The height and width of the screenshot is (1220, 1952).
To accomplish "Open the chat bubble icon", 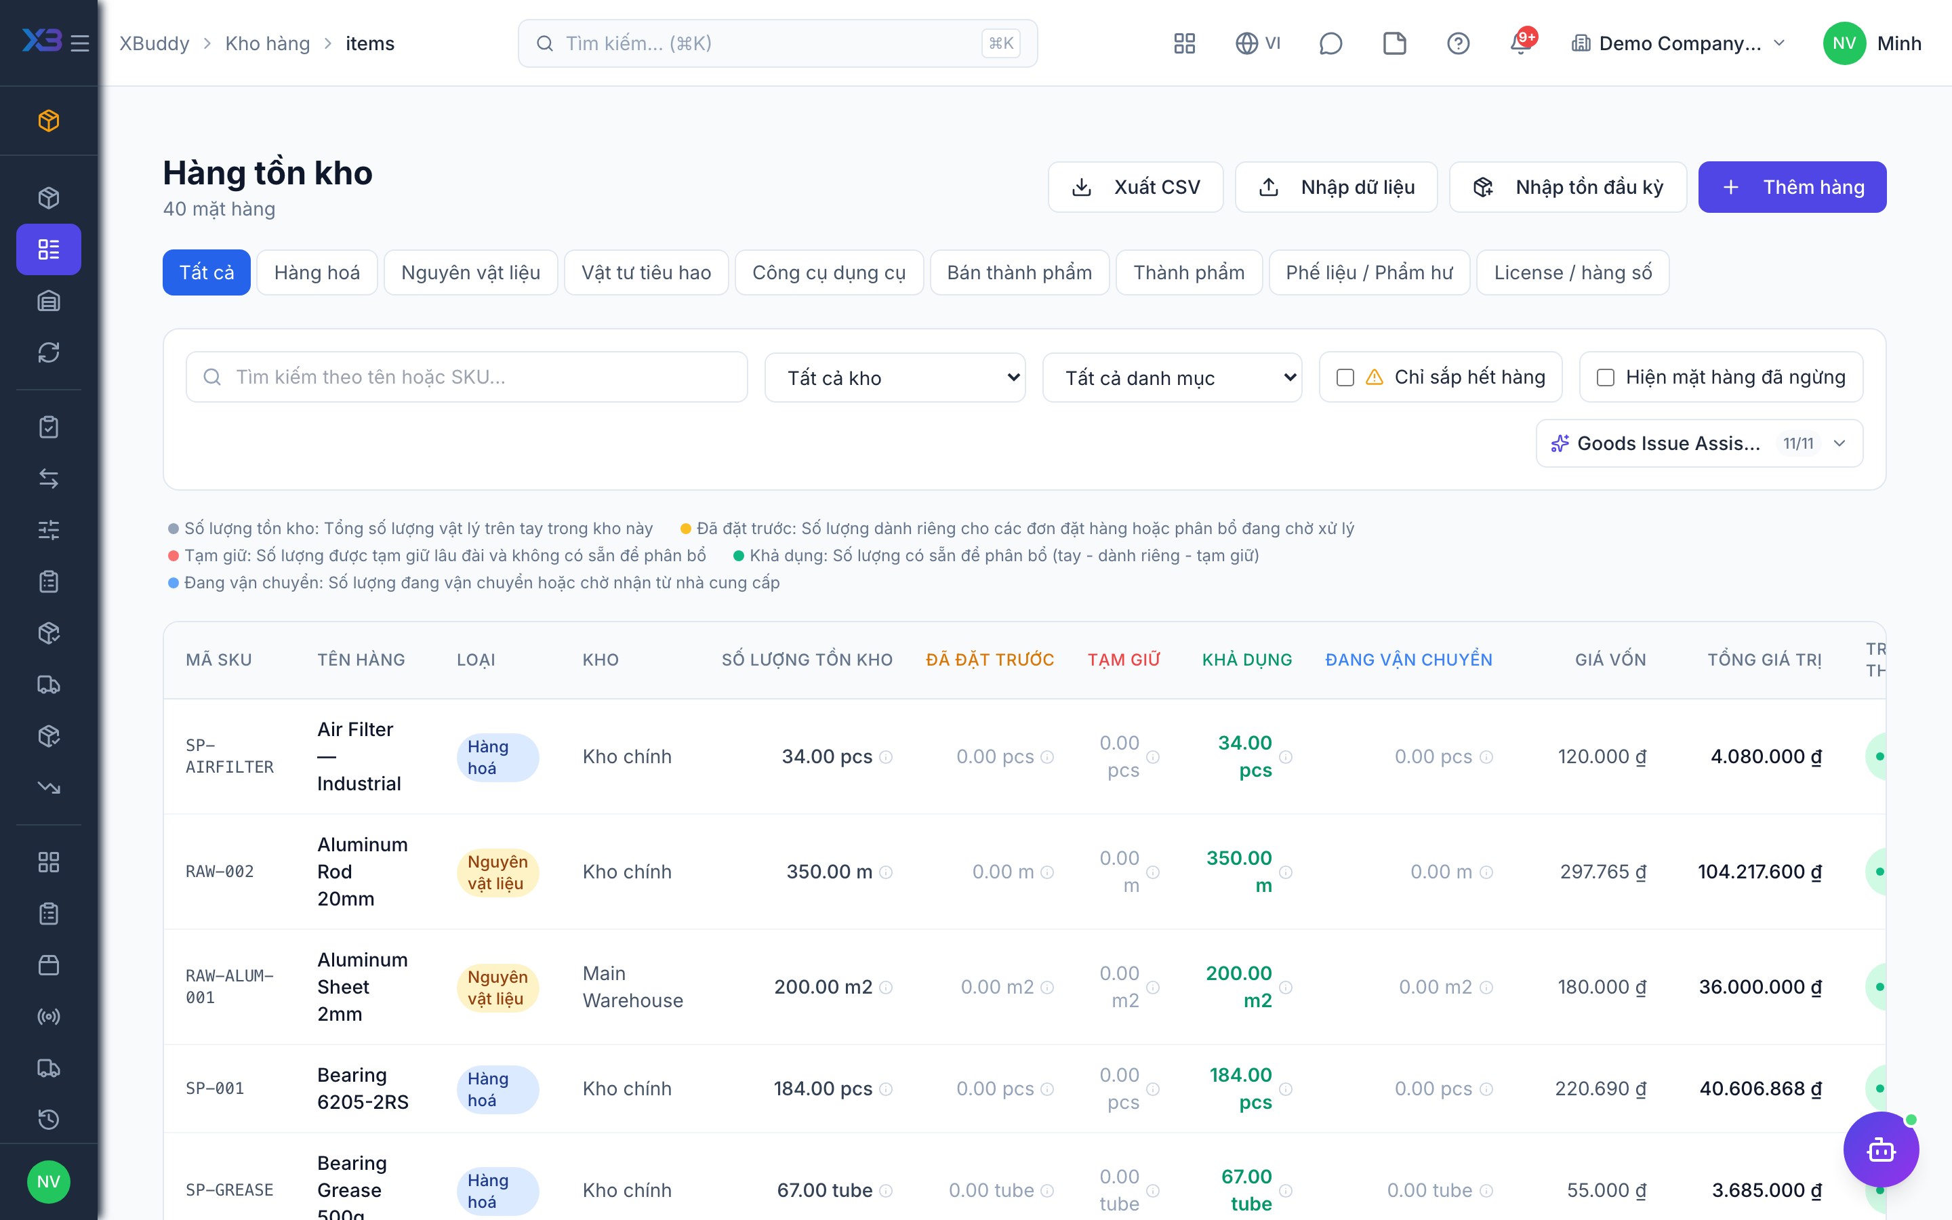I will coord(1330,43).
